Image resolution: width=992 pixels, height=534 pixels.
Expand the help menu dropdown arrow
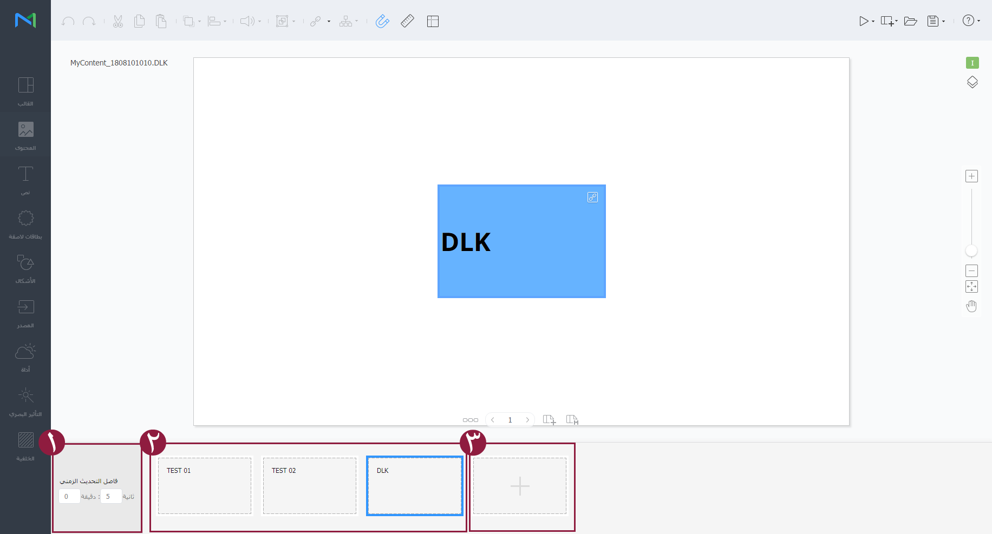coord(978,21)
